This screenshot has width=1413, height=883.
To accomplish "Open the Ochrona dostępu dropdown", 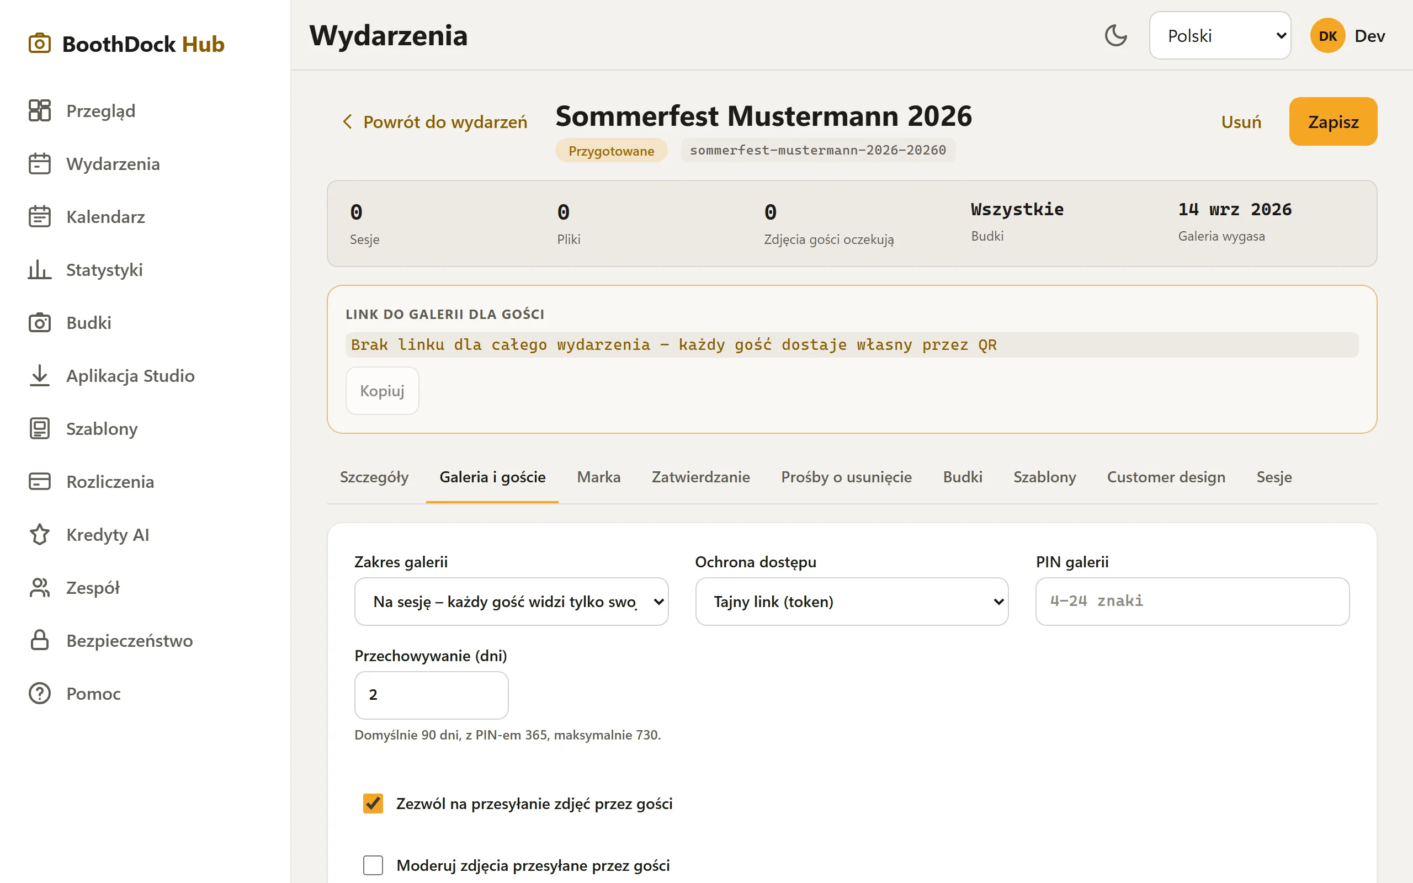I will [x=851, y=602].
